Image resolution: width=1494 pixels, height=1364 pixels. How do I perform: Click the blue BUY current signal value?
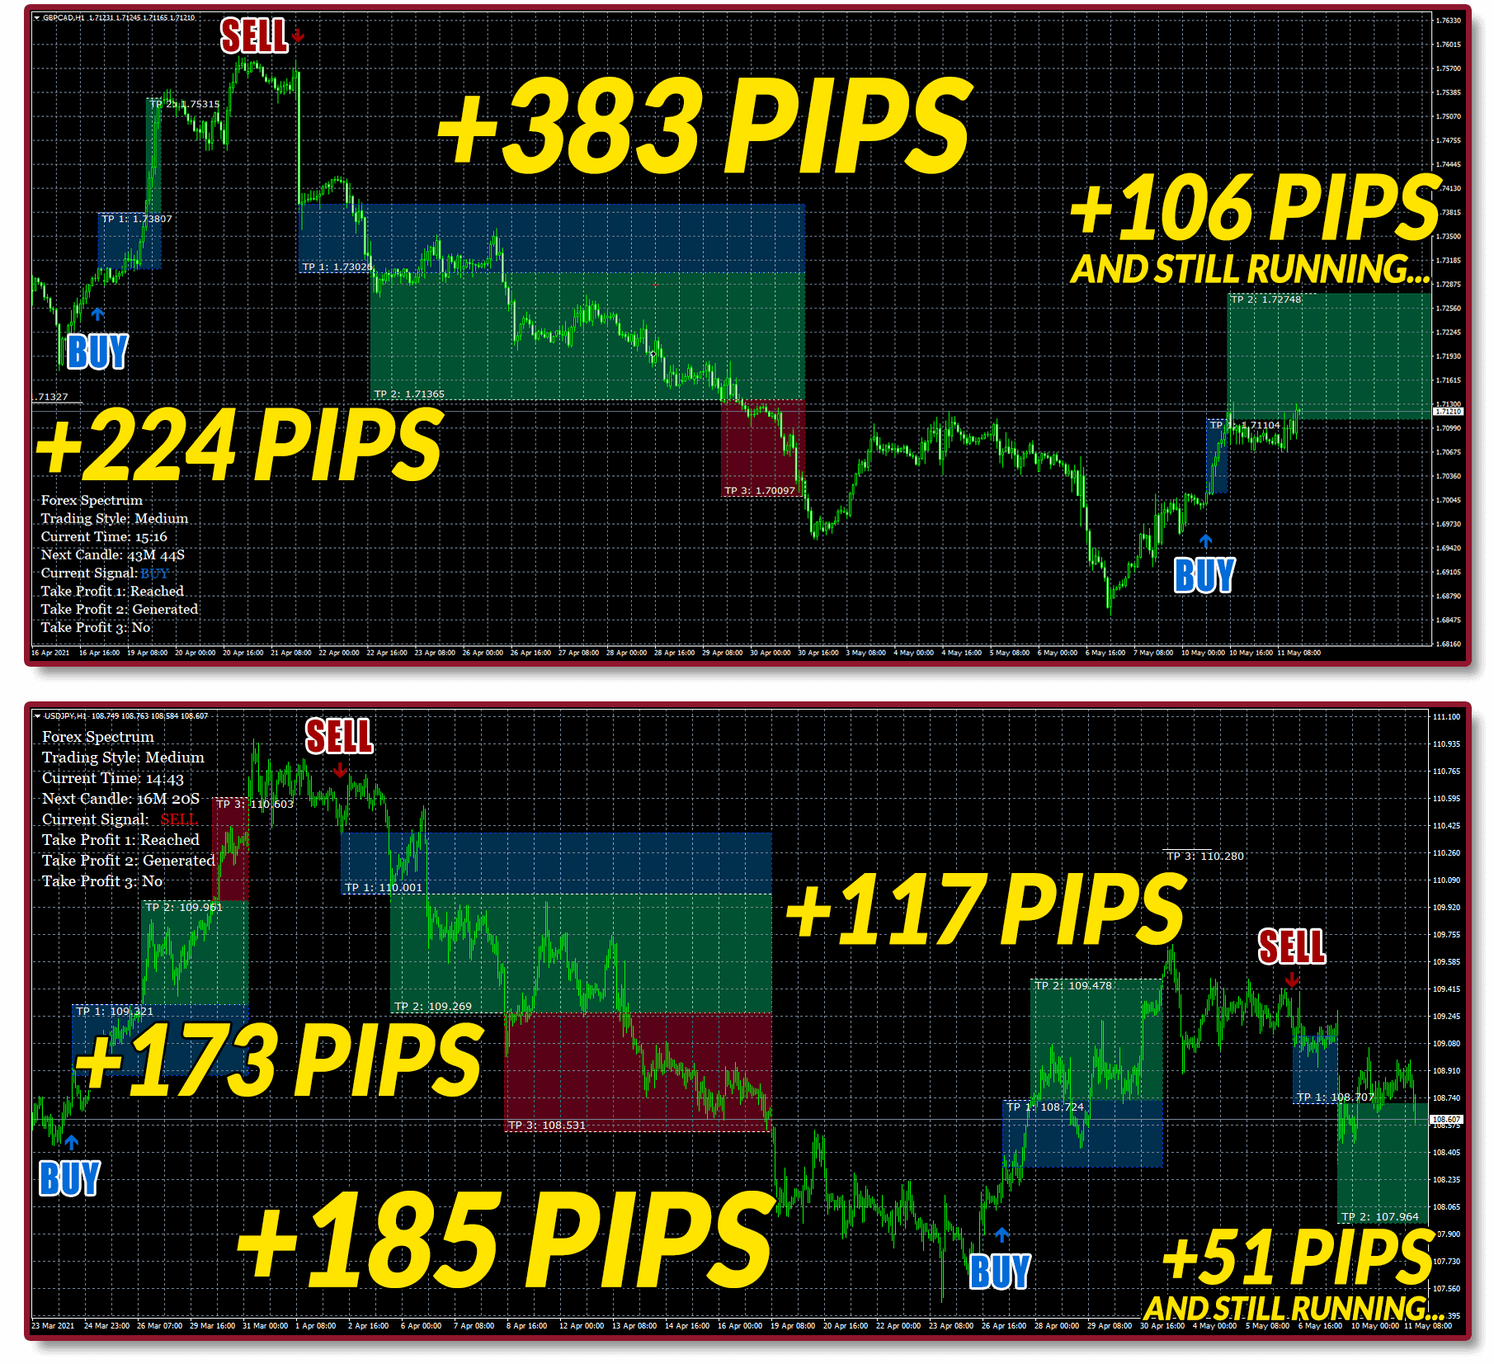(x=154, y=573)
